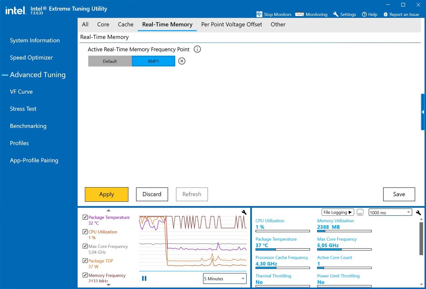Open Monitoring view via its graph icon
426x289 pixels.
coord(299,14)
